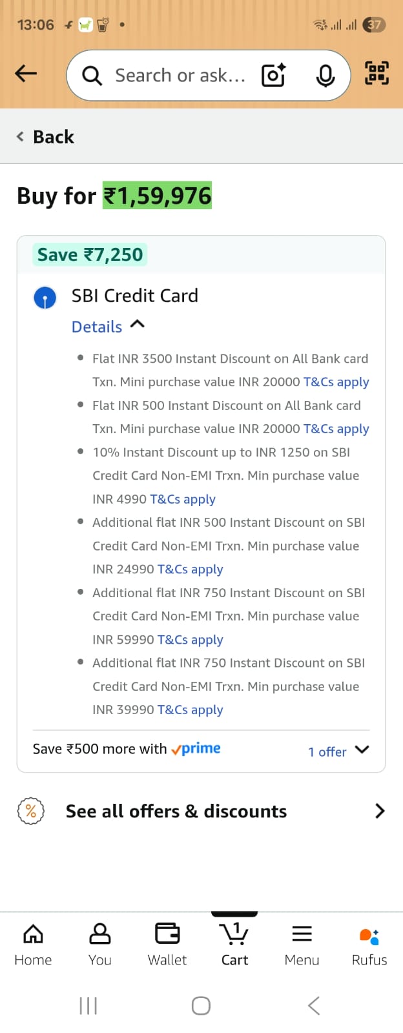
Task: Tap the back arrow in the header
Action: click(26, 74)
